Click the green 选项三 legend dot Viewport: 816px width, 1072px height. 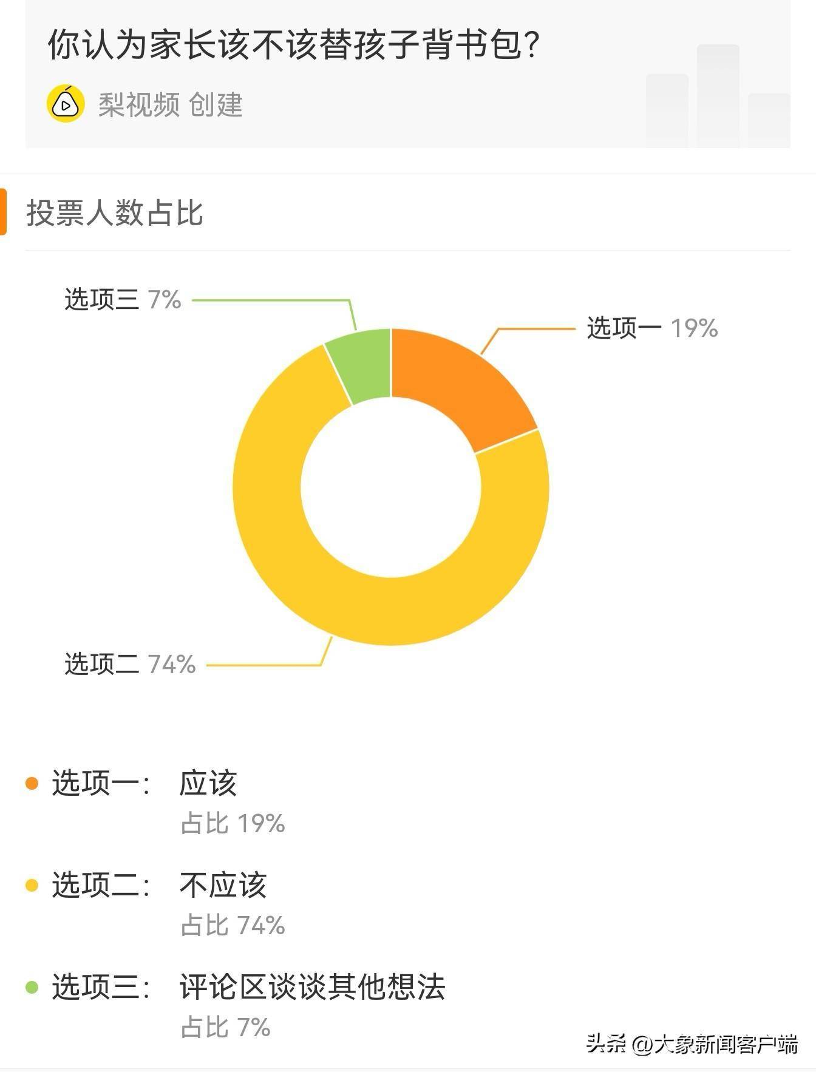click(x=32, y=988)
